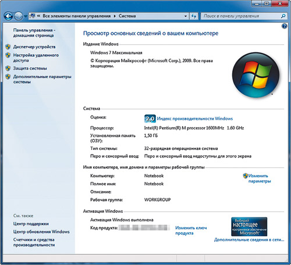291x265 pixels.
Task: Open Help with the question mark icon
Action: [284, 26]
